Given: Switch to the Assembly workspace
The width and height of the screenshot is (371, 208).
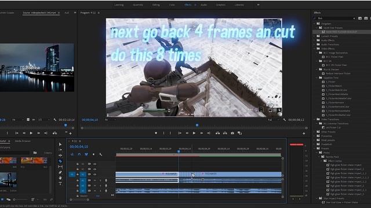Looking at the screenshot, I should tap(138, 5).
